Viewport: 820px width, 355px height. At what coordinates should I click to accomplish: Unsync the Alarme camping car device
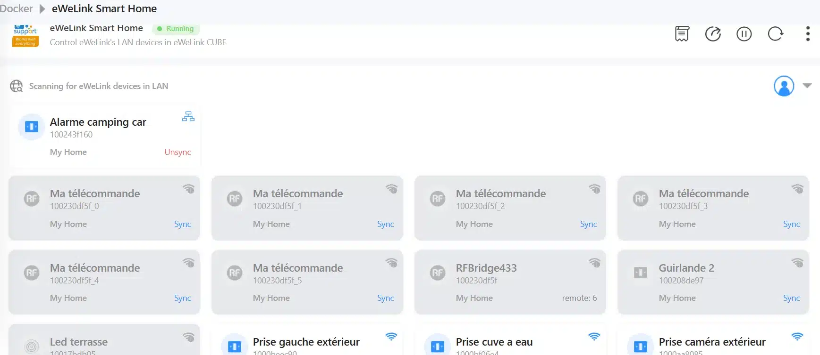point(178,152)
